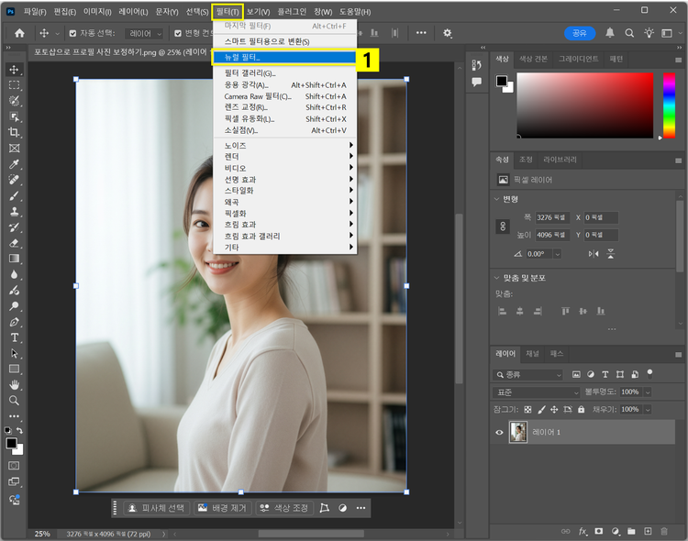Select the Eyedropper tool
The image size is (688, 541).
tap(15, 164)
